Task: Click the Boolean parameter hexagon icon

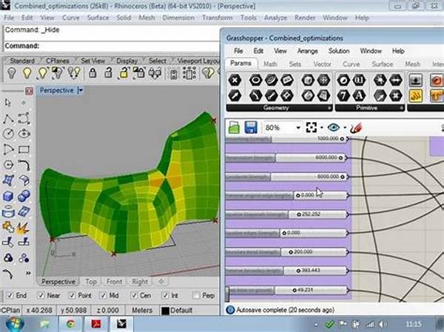Action: pyautogui.click(x=343, y=80)
